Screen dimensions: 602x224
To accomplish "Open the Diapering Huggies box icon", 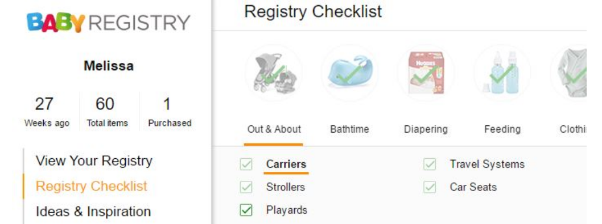I will pyautogui.click(x=426, y=73).
